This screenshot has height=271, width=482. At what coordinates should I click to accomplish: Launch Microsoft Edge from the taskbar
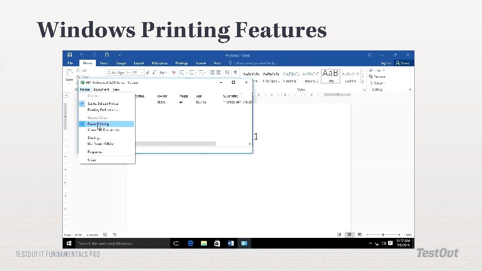pos(191,243)
